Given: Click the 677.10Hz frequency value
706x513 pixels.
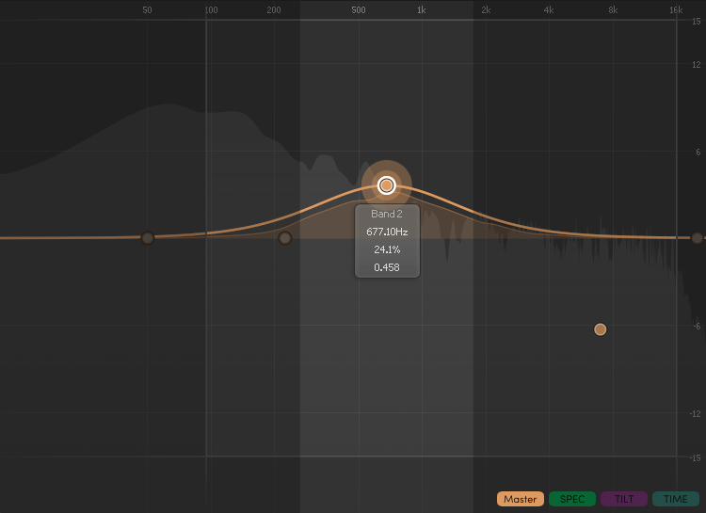Looking at the screenshot, I should [387, 232].
